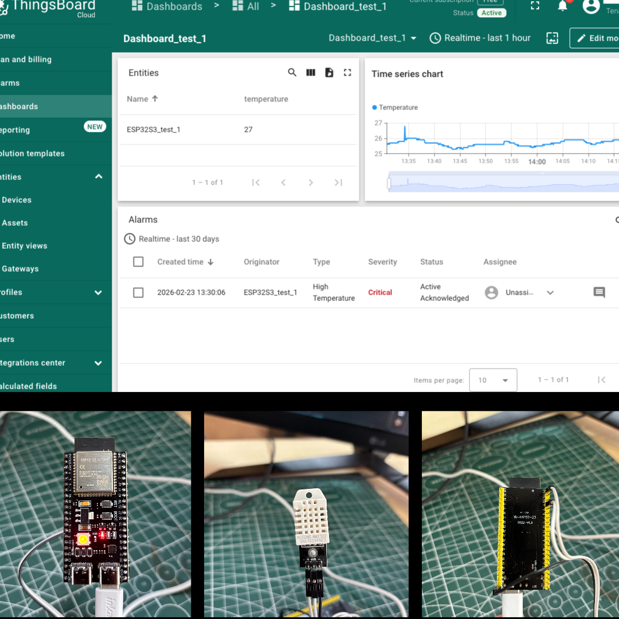Open Realtime - last 1 hour time window
The width and height of the screenshot is (619, 619).
click(x=480, y=38)
